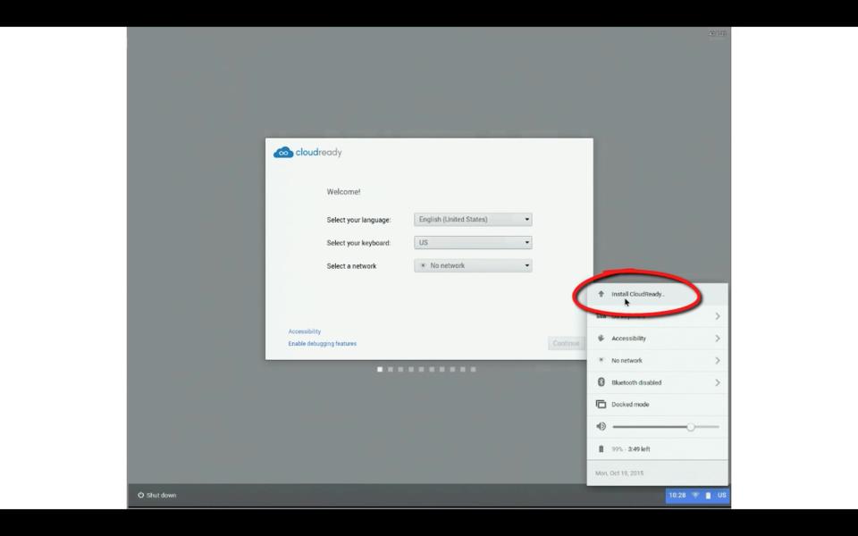The width and height of the screenshot is (858, 536).
Task: Click the clock time in status tray
Action: 677,495
